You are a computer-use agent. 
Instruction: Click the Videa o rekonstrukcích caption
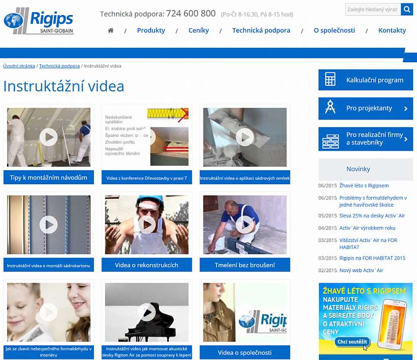point(147,265)
